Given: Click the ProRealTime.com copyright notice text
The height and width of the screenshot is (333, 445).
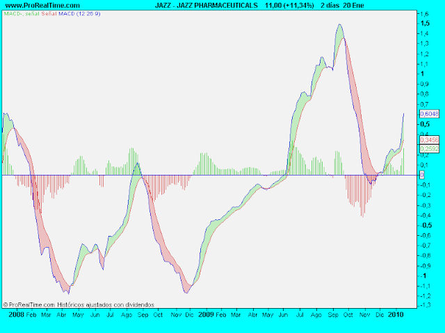Looking at the screenshot, I should coord(79,305).
